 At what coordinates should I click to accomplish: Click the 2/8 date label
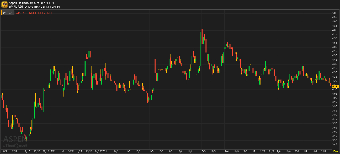279,152
